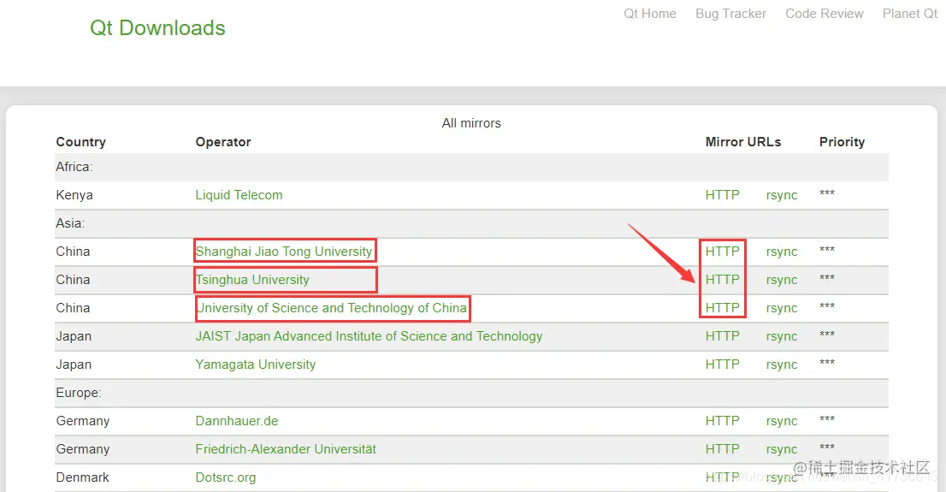
Task: Select the All mirrors table caption
Action: (x=471, y=123)
